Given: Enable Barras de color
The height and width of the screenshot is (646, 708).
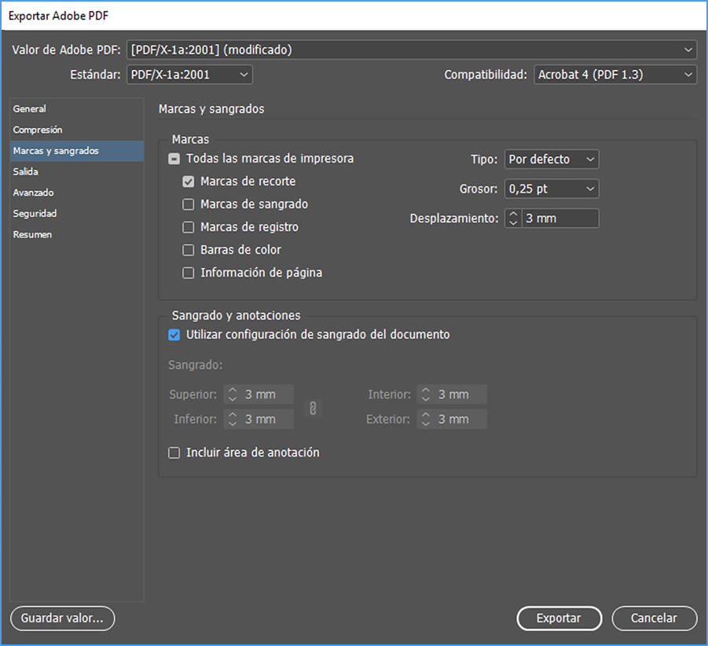Looking at the screenshot, I should point(189,250).
